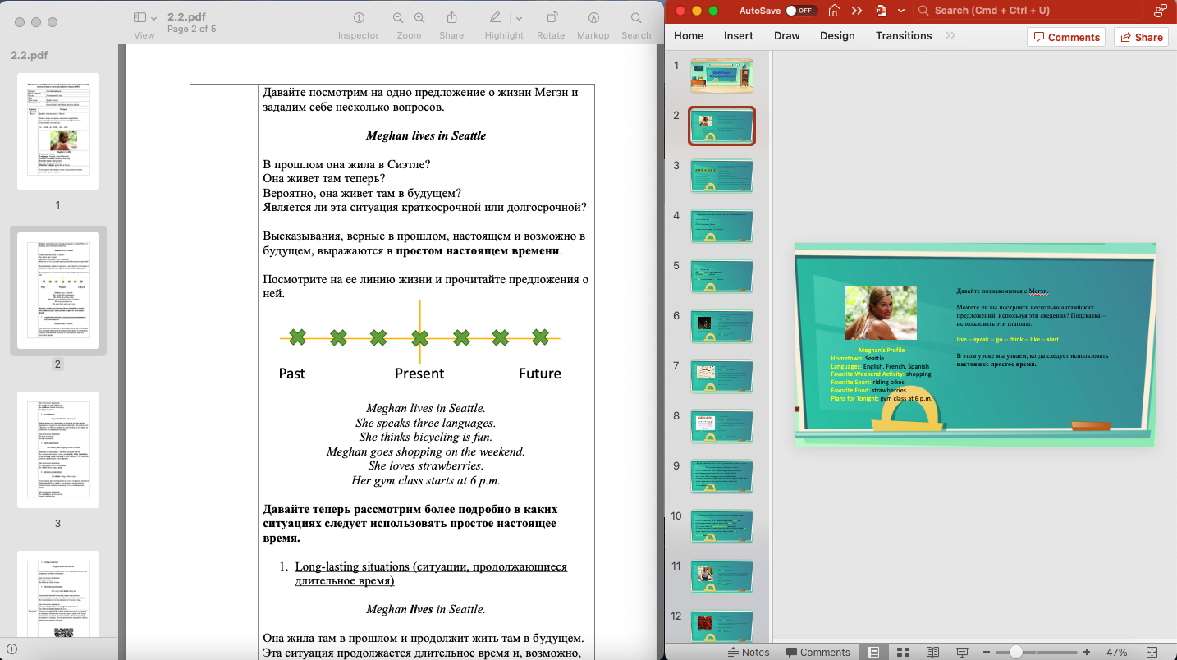Image resolution: width=1177 pixels, height=660 pixels.
Task: Rotate the PDF page
Action: pos(551,18)
